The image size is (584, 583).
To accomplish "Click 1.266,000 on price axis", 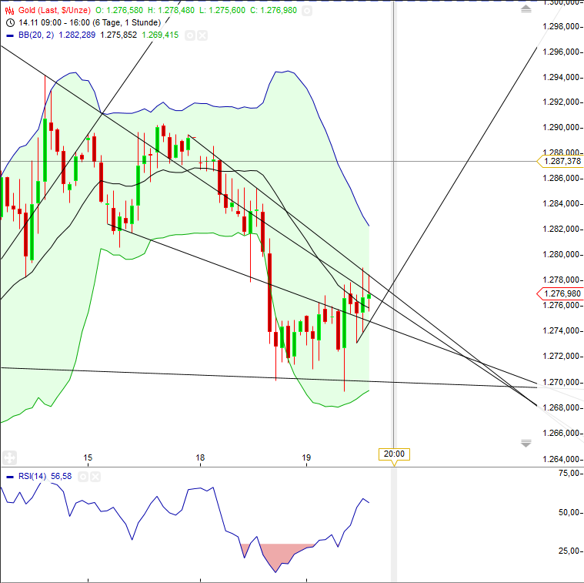I will coord(561,433).
